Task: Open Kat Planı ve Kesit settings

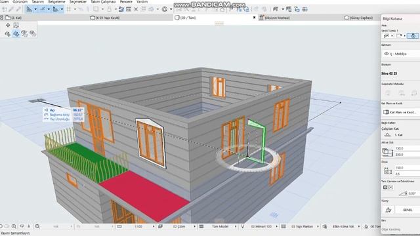Action: (x=401, y=112)
